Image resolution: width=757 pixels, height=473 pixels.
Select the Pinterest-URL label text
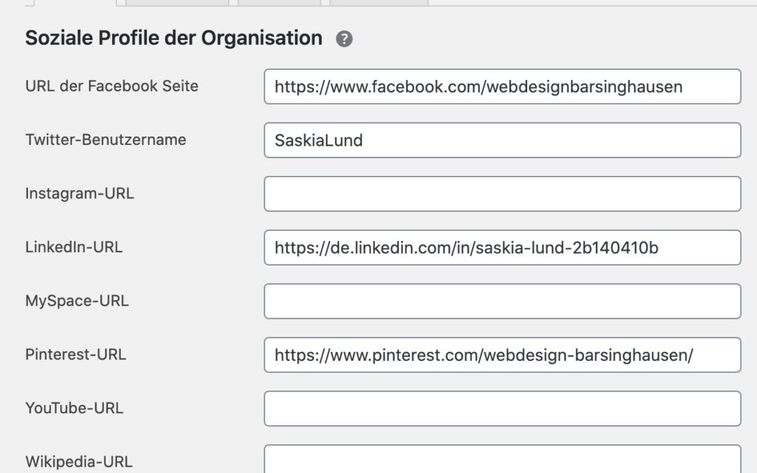click(x=76, y=355)
